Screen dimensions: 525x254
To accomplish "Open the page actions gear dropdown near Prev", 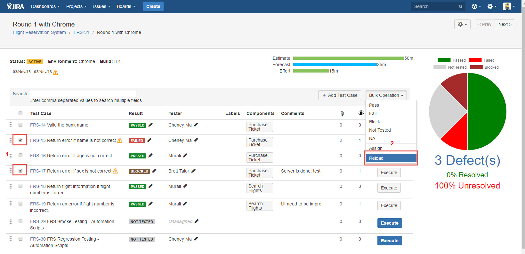I will 462,24.
